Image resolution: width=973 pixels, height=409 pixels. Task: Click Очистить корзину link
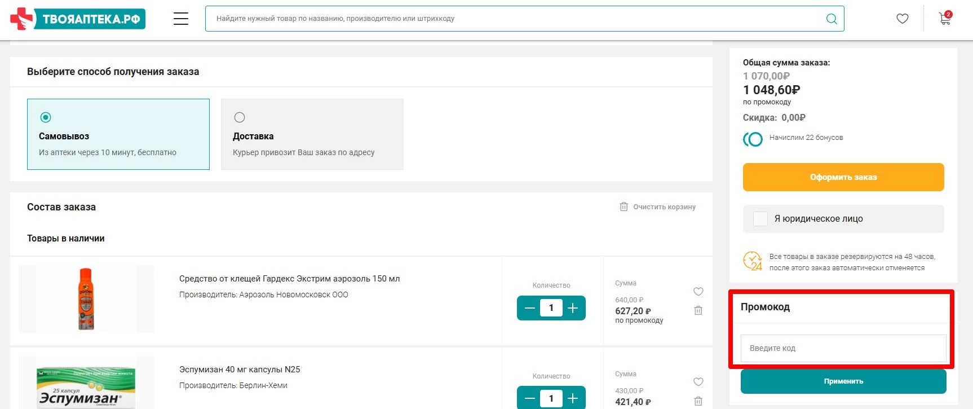[x=658, y=207]
